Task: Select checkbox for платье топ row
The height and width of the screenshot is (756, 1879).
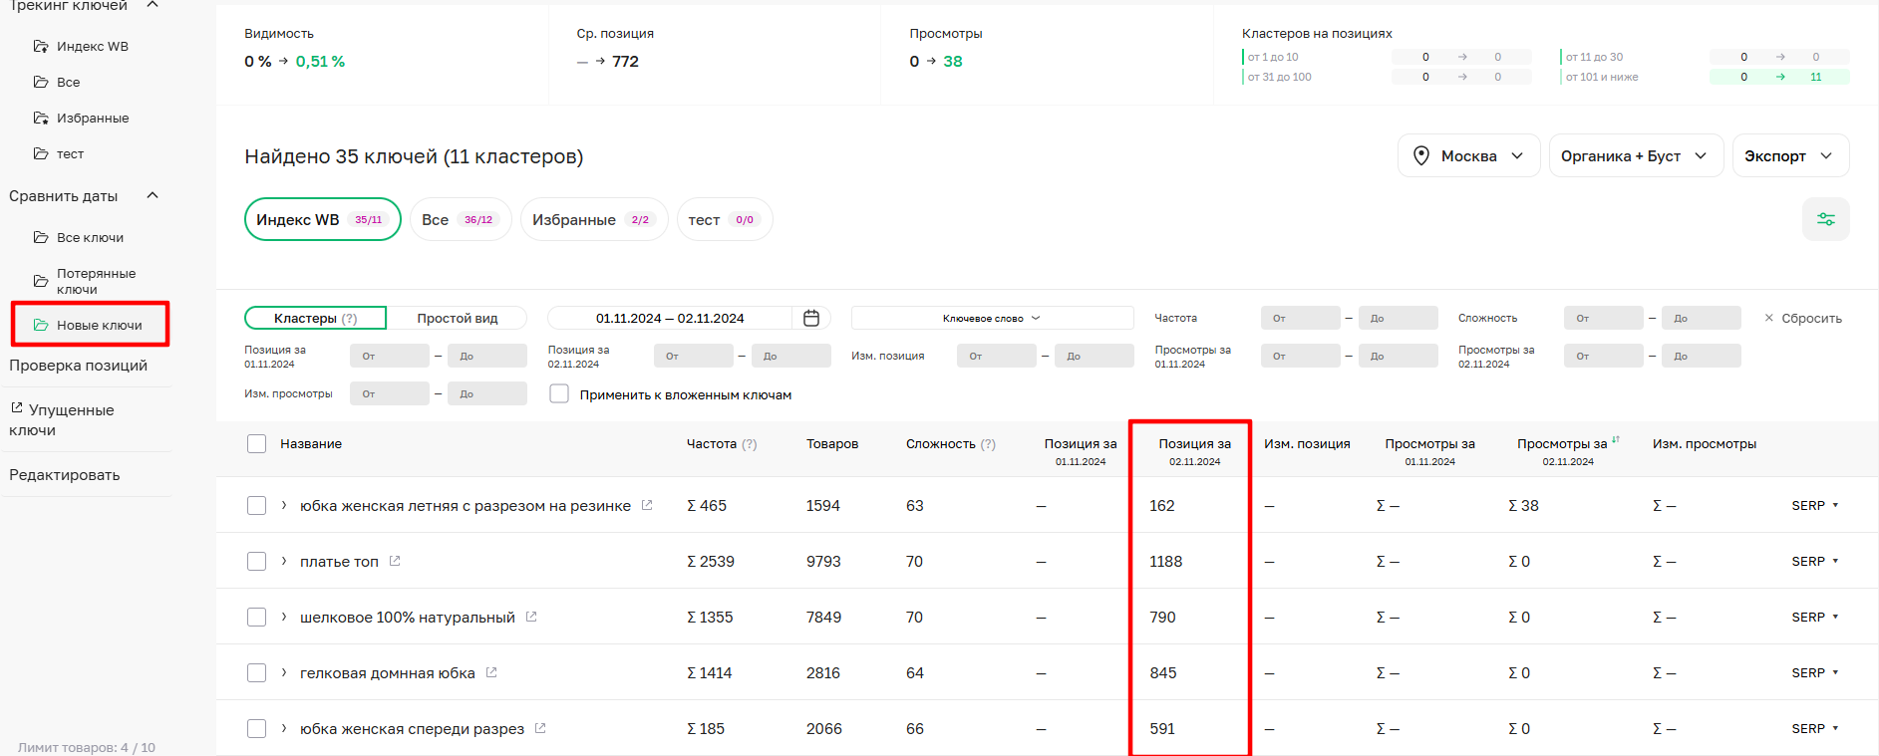Action: [256, 562]
